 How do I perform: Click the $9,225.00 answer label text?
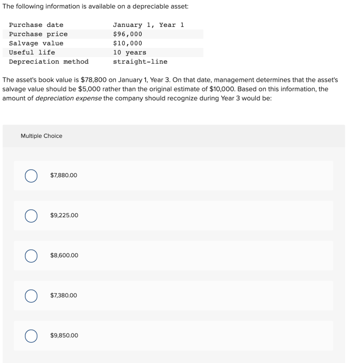point(64,216)
